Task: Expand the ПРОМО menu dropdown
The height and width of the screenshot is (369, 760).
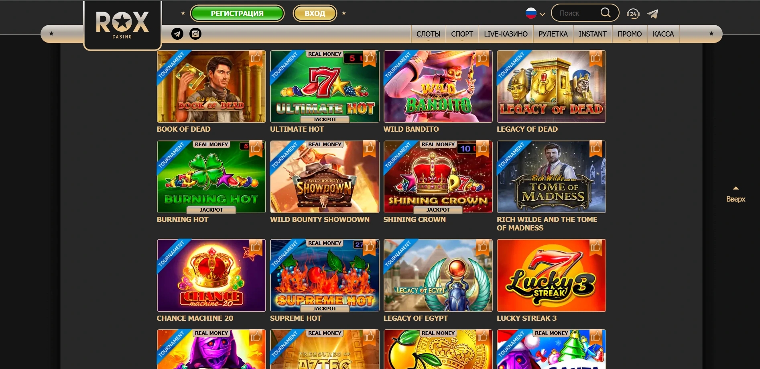Action: 630,34
